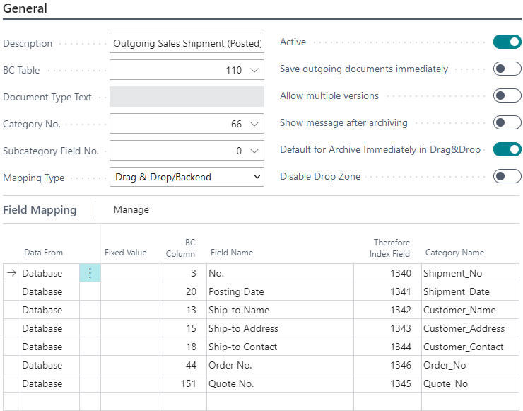
Task: Click the Therefore Index Field column header
Action: 392,248
